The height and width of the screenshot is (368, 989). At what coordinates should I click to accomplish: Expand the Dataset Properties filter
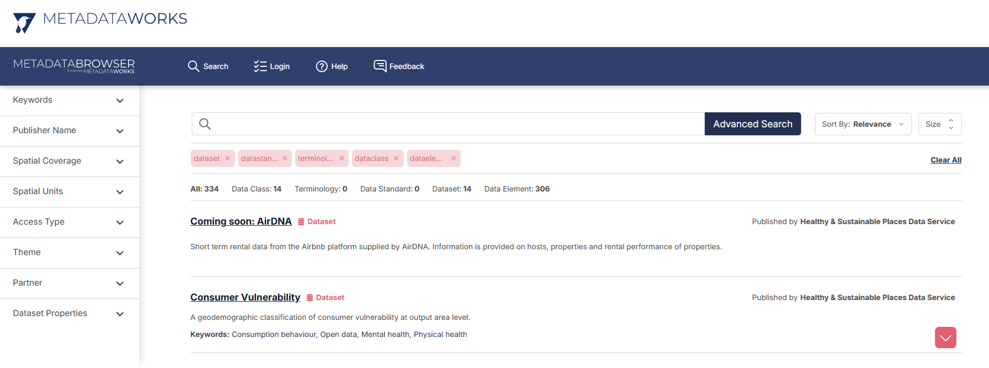point(70,314)
